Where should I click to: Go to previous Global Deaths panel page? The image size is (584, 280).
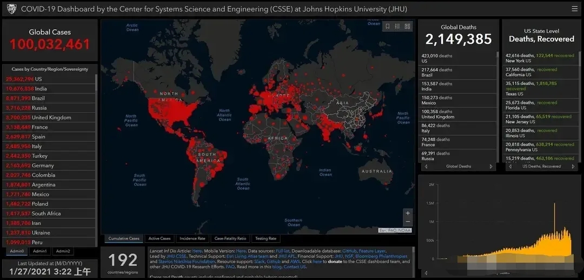tap(426, 166)
